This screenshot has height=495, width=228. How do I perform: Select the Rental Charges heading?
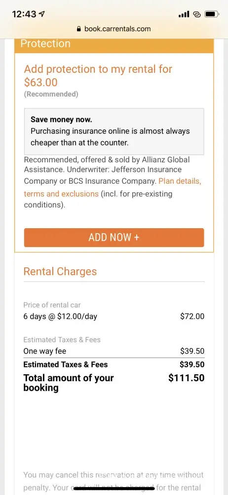pos(60,271)
